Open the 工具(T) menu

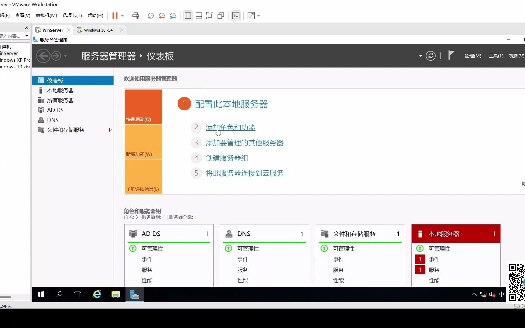[x=496, y=56]
